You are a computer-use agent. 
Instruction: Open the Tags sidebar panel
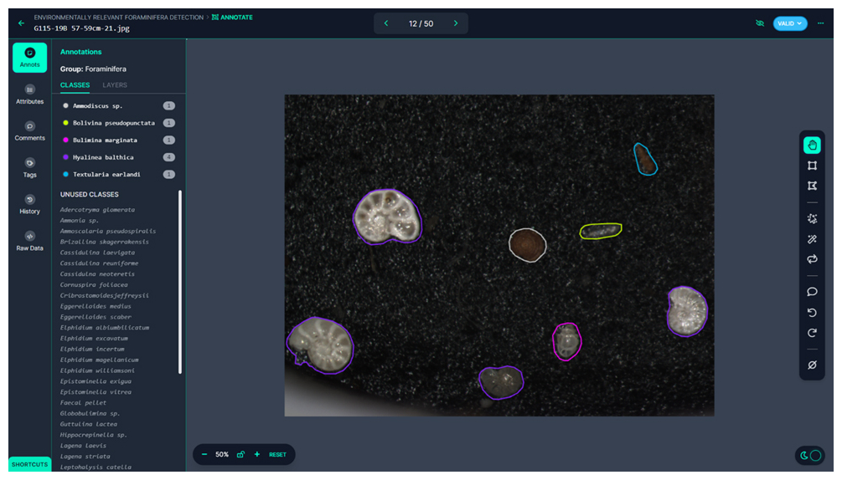click(29, 167)
